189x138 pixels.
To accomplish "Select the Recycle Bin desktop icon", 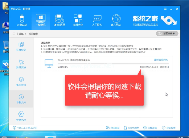I will pos(6,47).
